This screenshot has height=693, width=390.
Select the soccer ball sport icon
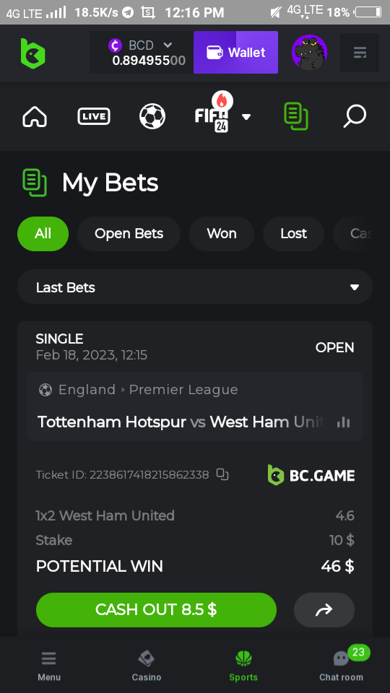pos(152,116)
